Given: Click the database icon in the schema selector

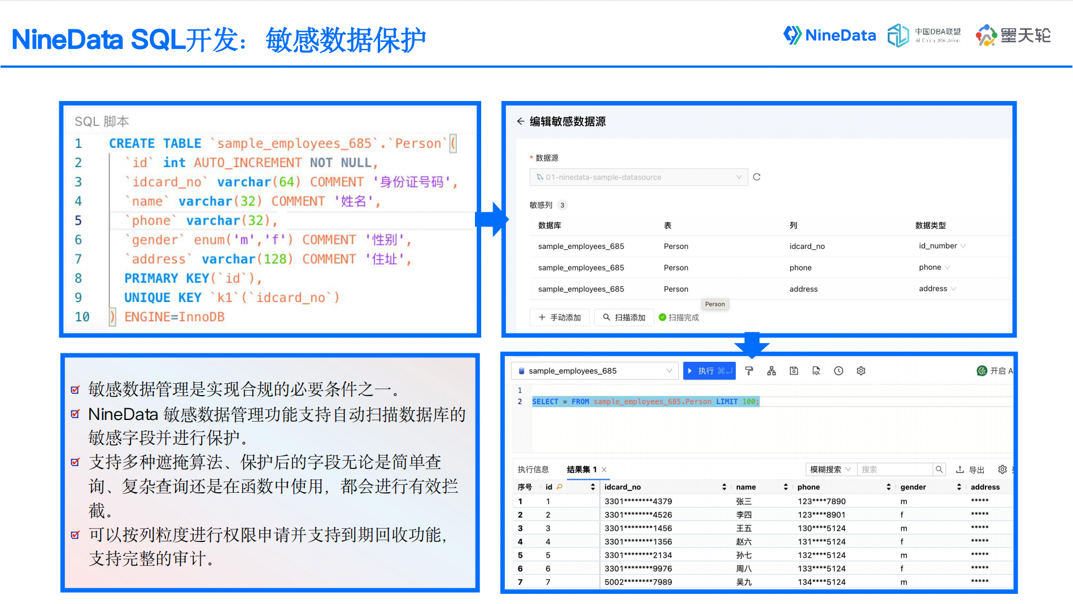Looking at the screenshot, I should [x=521, y=371].
